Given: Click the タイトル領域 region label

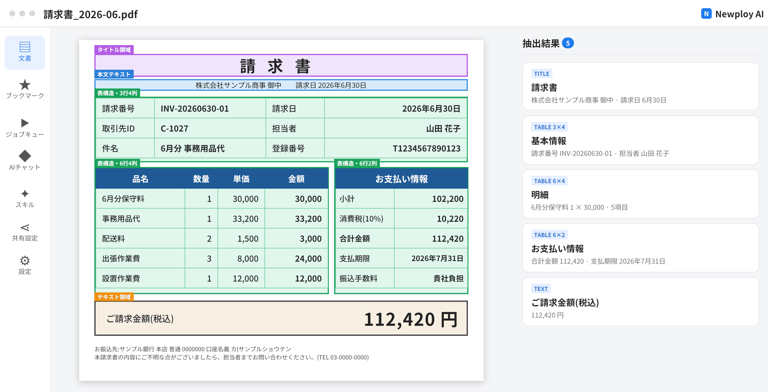Looking at the screenshot, I should click(114, 50).
